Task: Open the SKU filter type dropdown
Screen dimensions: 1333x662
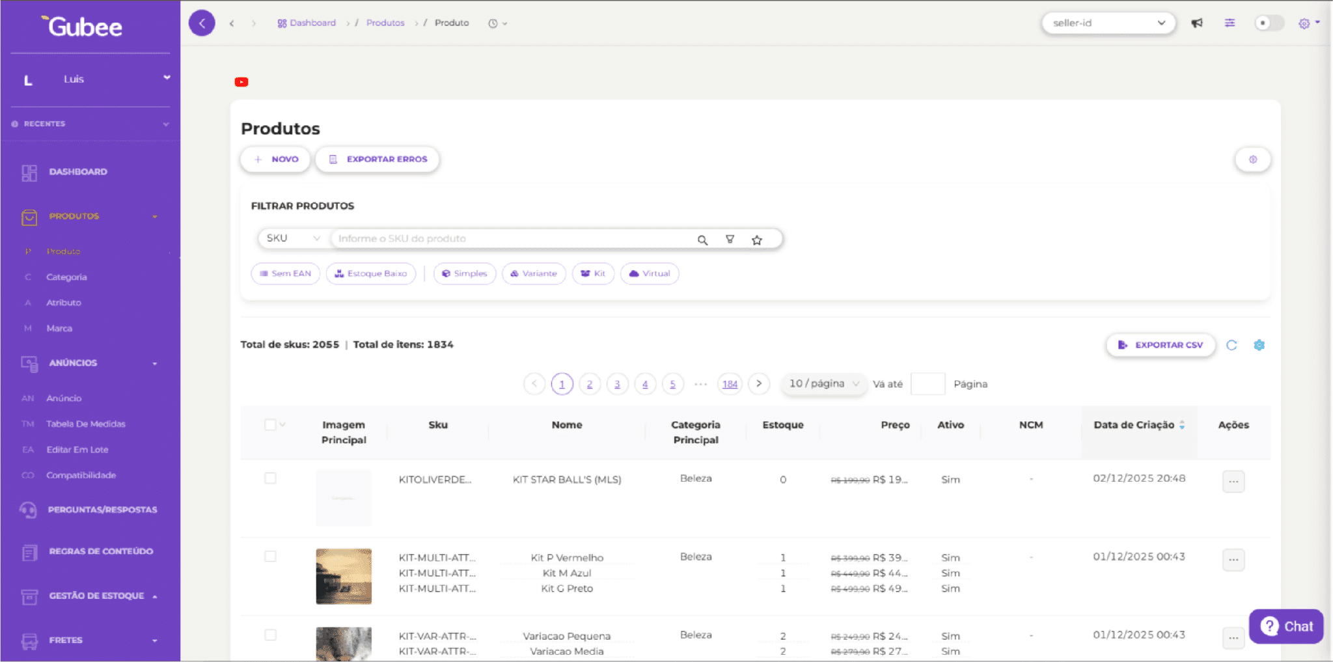Action: pos(293,238)
